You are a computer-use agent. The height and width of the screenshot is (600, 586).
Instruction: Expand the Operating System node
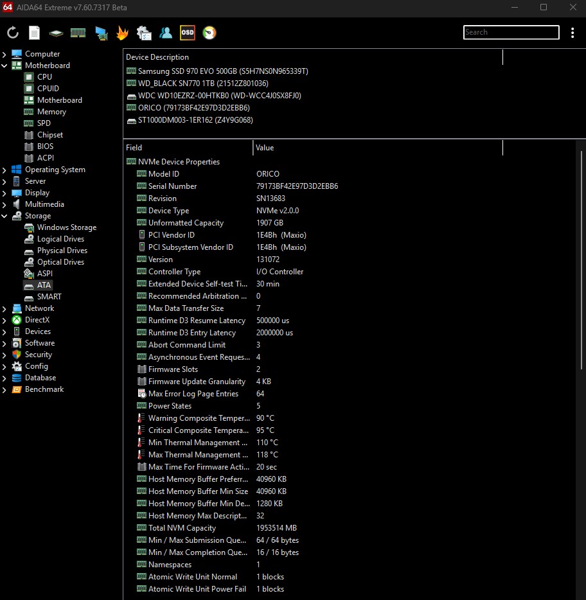tap(4, 170)
